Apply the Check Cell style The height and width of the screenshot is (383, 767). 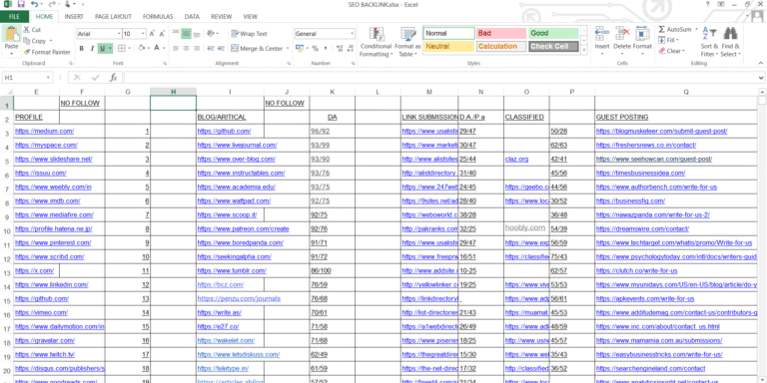coord(553,47)
